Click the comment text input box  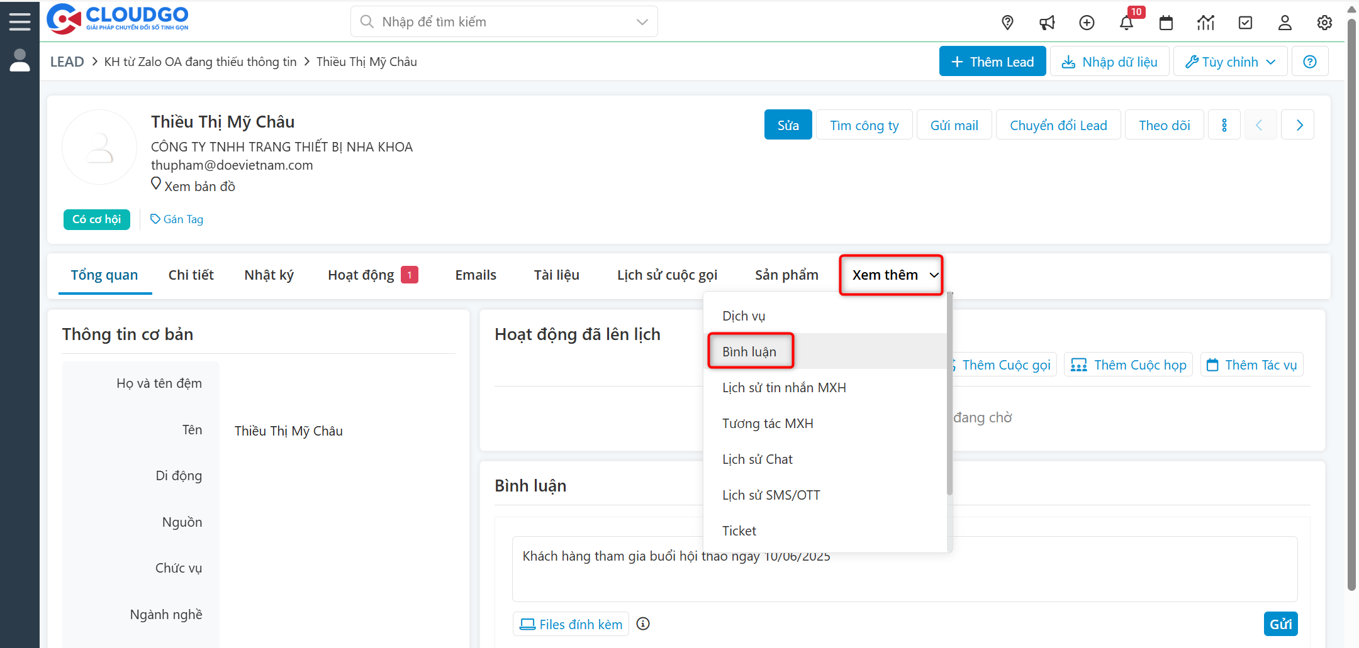[904, 575]
